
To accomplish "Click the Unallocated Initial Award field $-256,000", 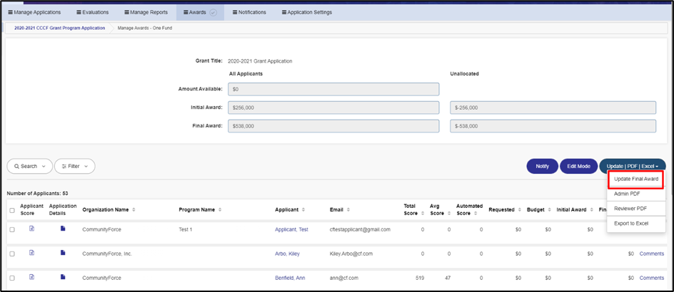I will [x=553, y=108].
